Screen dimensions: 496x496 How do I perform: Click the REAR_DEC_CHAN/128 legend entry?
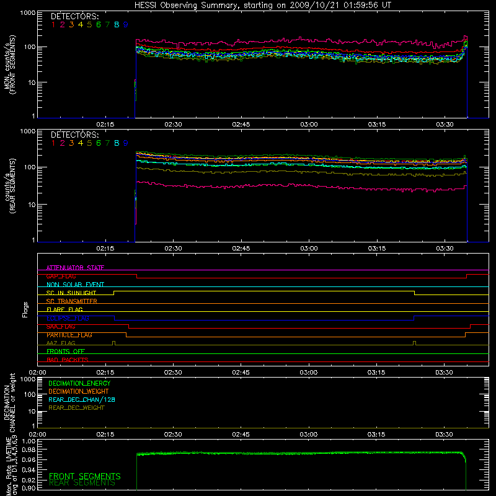(x=82, y=399)
